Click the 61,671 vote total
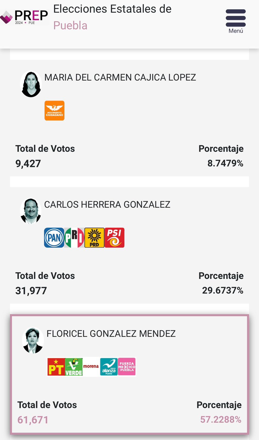 coord(33,420)
